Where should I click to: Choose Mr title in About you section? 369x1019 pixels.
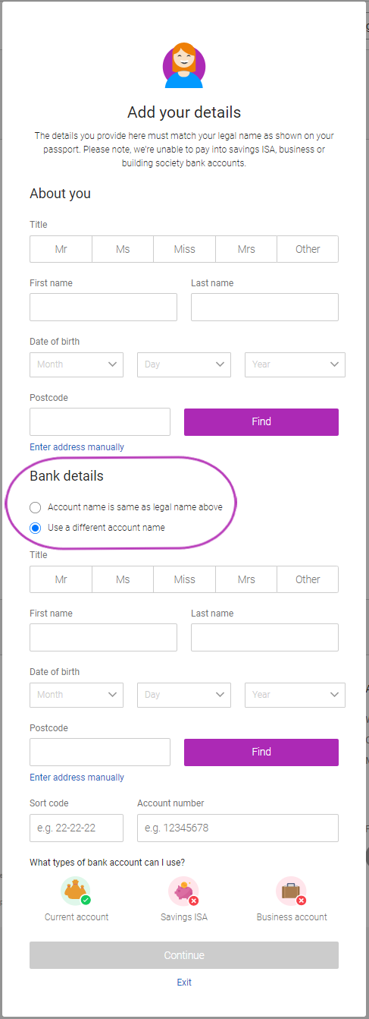61,249
